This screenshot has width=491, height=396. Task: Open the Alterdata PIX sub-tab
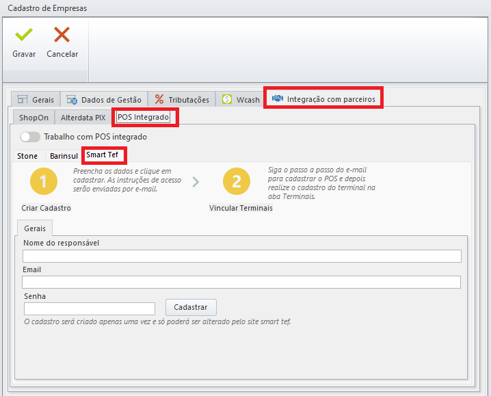[x=83, y=118]
